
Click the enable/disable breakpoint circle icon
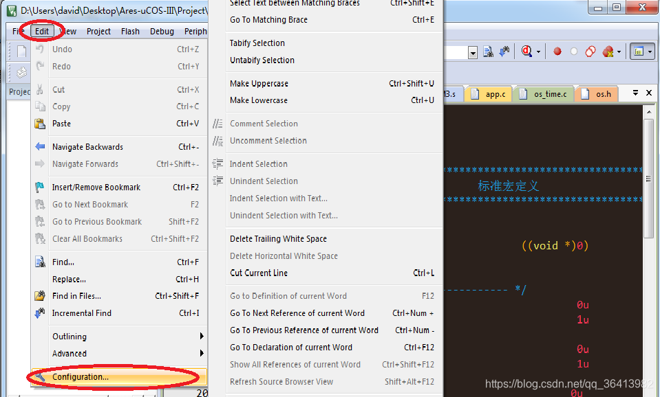574,52
